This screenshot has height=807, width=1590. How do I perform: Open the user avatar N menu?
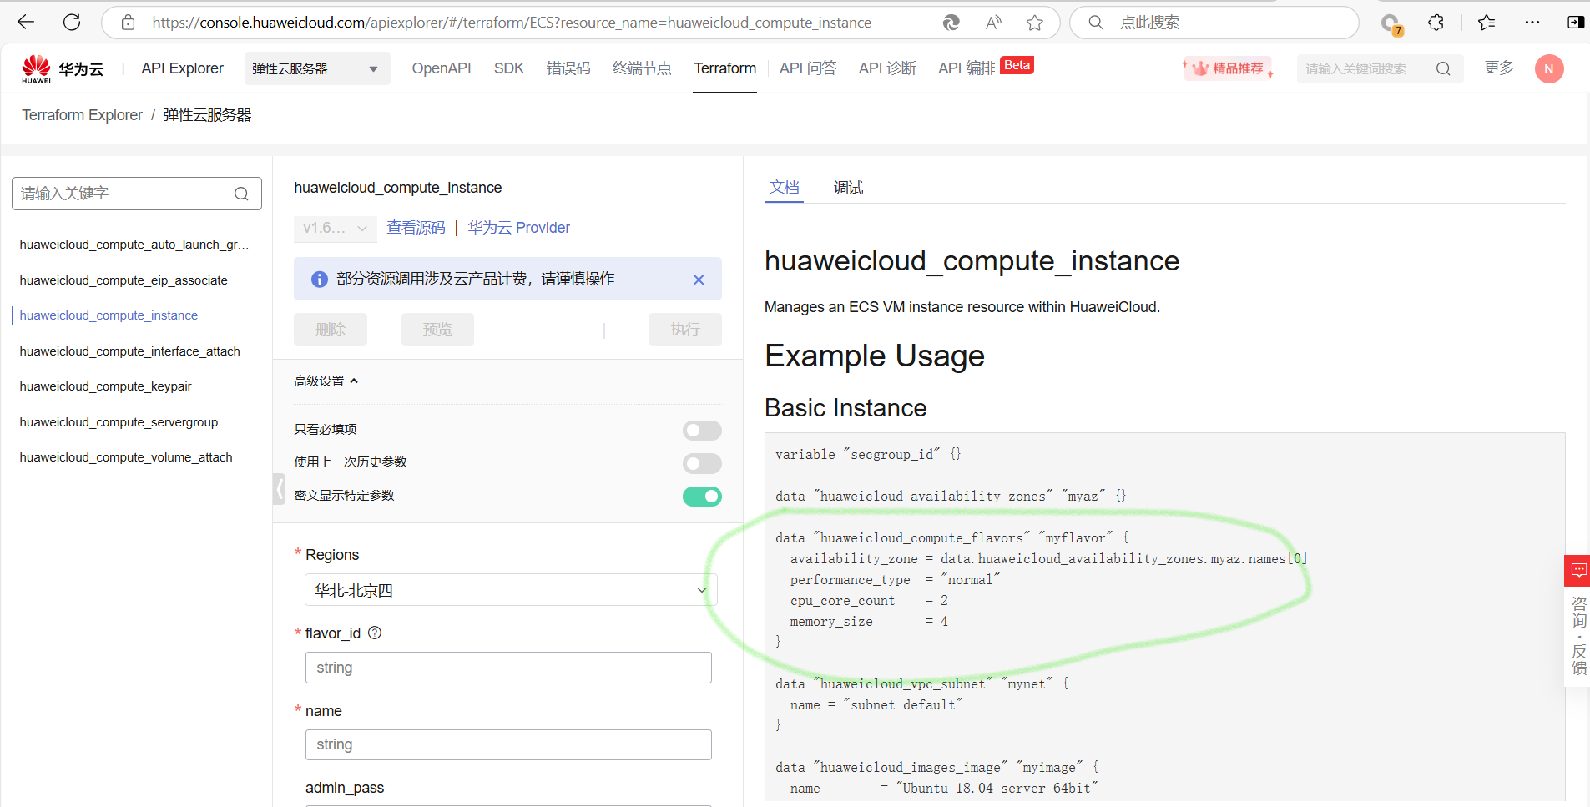[1549, 68]
